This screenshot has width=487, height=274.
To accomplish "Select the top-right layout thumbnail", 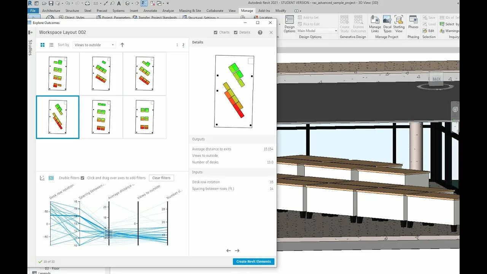I will (145, 73).
